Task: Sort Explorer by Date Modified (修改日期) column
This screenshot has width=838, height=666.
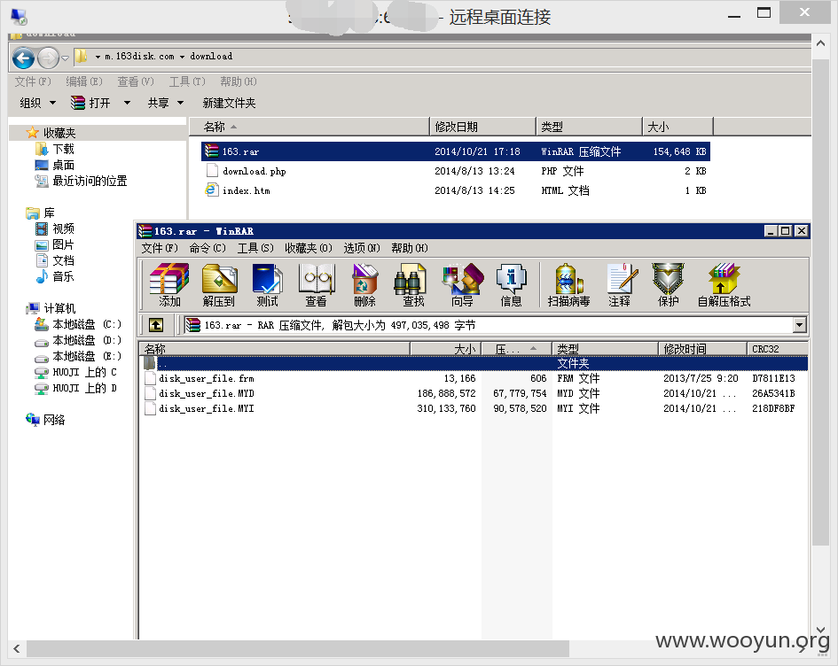Action: tap(482, 127)
